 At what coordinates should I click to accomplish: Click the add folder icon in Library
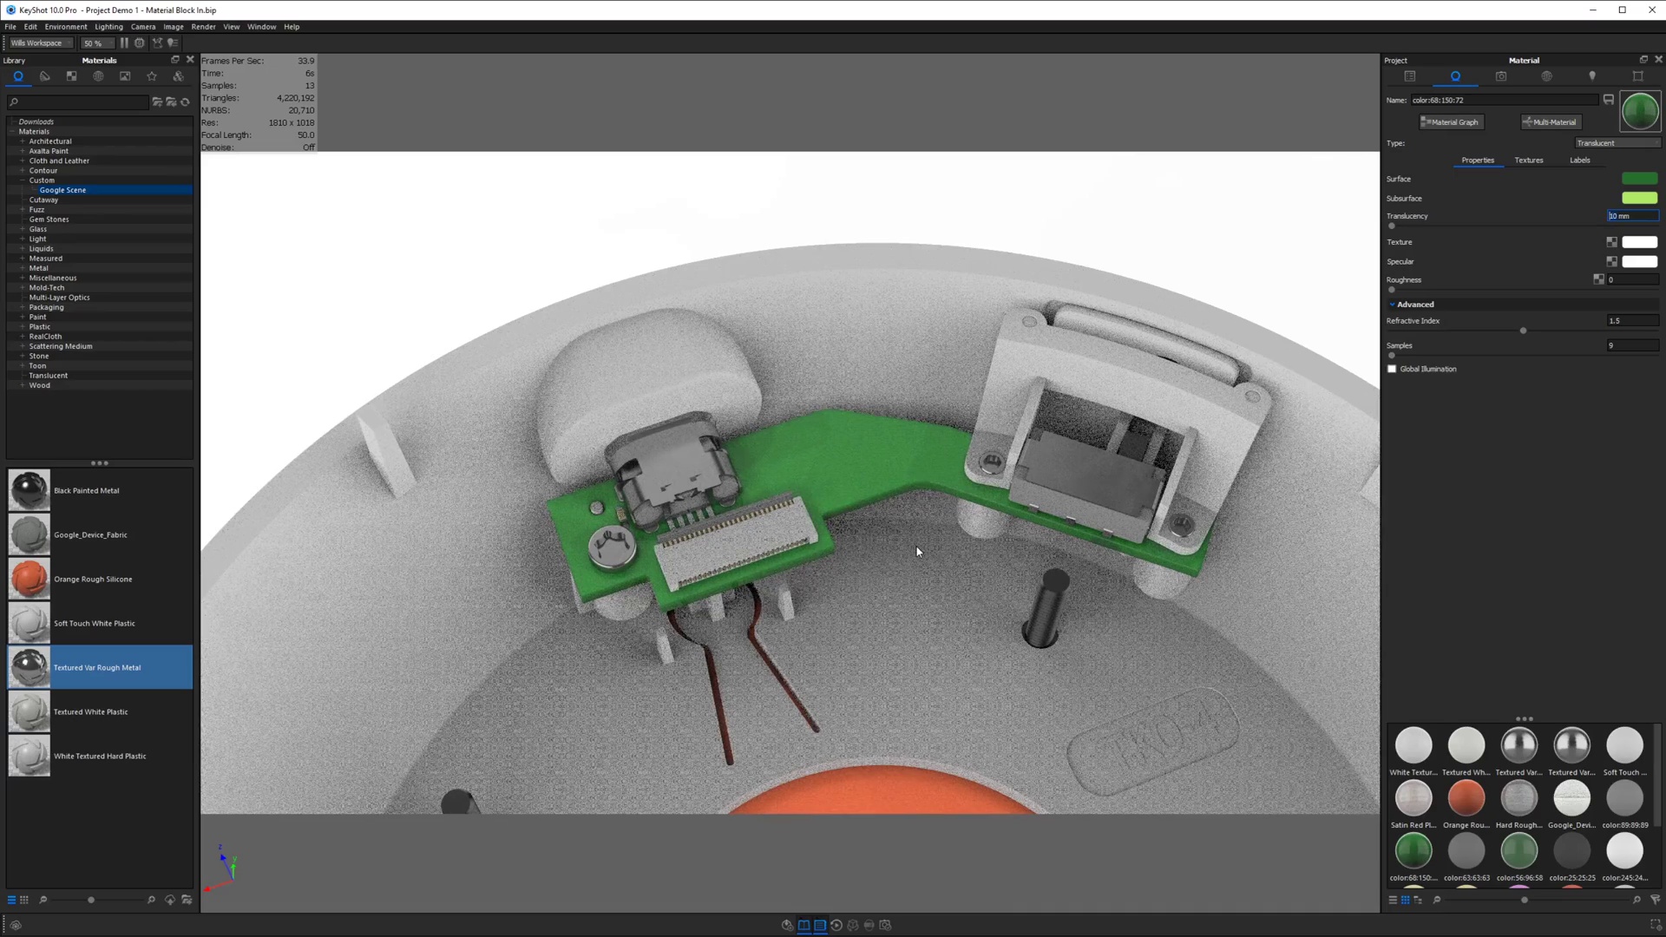point(157,102)
